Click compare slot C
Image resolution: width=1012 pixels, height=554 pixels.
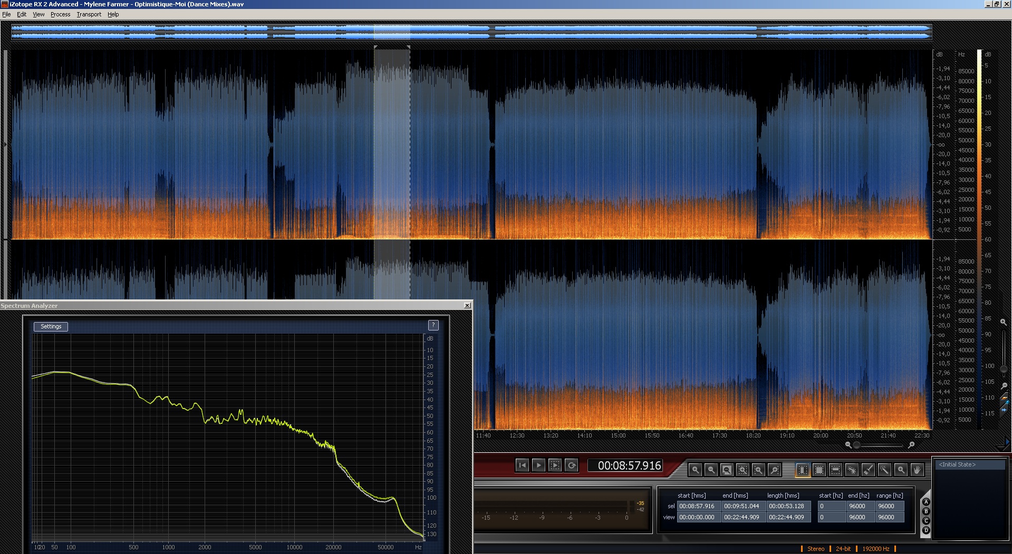926,521
